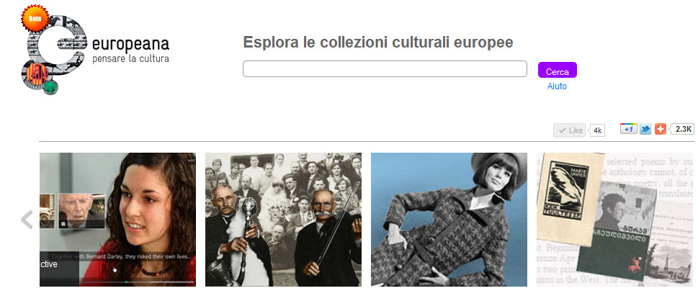Open the vintage fashion model thumbnail
Viewport: 698px width, 296px height.
[x=449, y=220]
